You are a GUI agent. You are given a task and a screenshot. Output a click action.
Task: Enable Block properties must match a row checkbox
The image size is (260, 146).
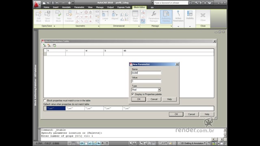click(x=45, y=101)
